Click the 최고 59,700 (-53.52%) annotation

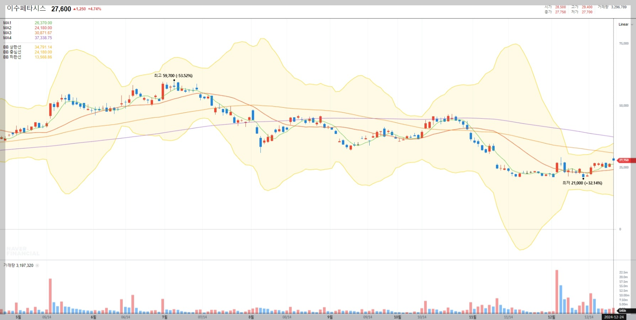click(x=173, y=76)
